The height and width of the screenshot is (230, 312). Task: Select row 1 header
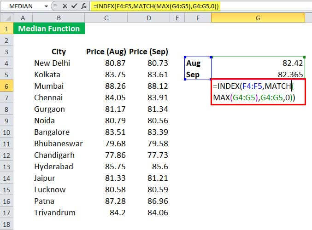pos(6,29)
